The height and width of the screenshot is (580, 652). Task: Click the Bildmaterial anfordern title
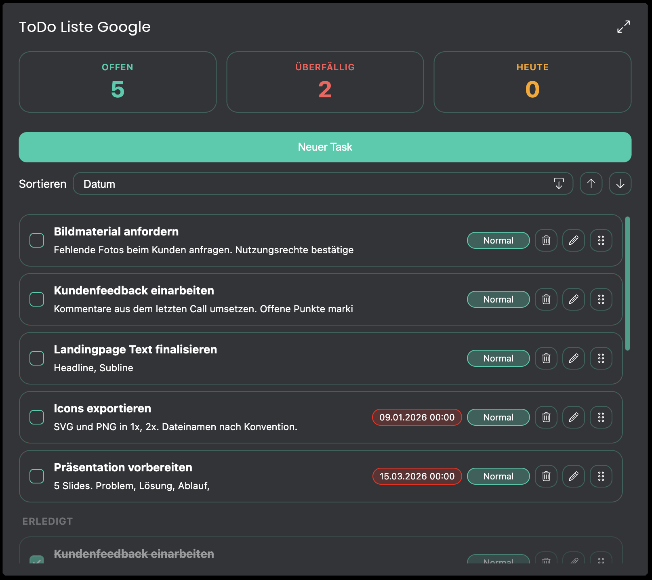(x=116, y=231)
